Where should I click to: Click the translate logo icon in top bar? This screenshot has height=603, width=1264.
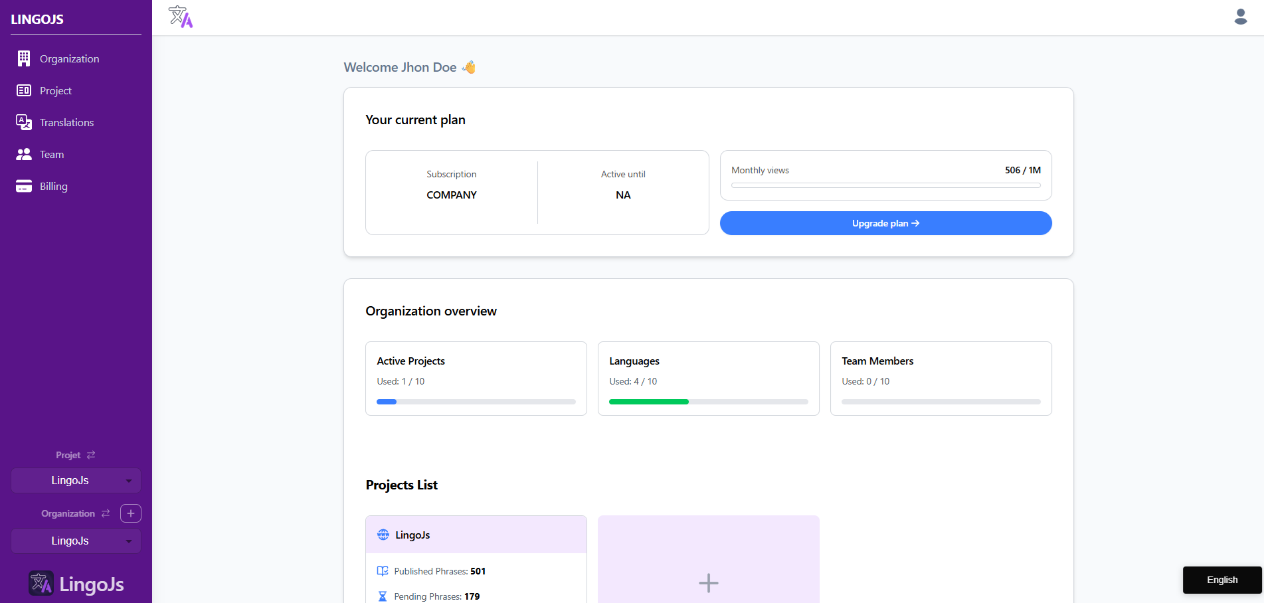pos(180,17)
